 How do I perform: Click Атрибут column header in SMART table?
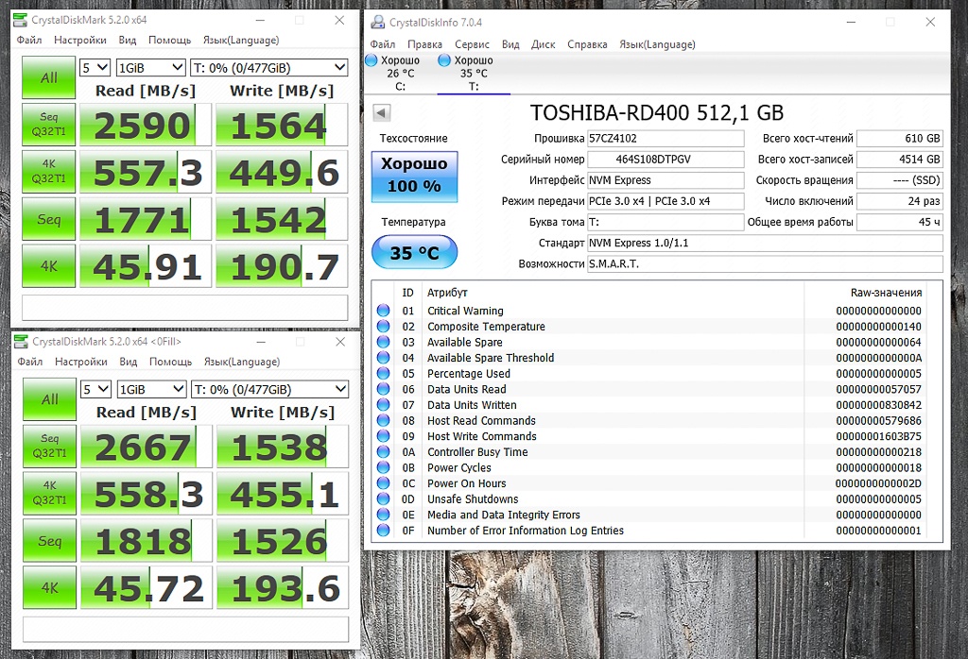pos(447,293)
